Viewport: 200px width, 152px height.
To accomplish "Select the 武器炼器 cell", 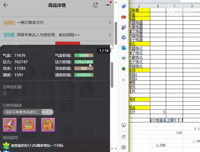I will [x=140, y=23].
